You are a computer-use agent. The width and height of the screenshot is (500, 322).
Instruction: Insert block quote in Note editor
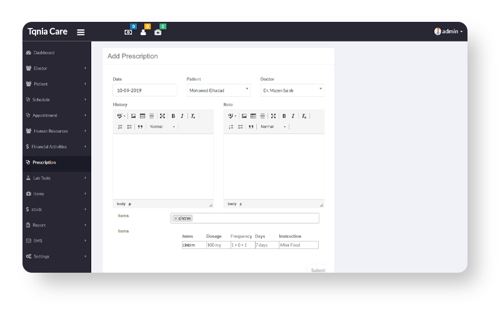[x=251, y=127]
